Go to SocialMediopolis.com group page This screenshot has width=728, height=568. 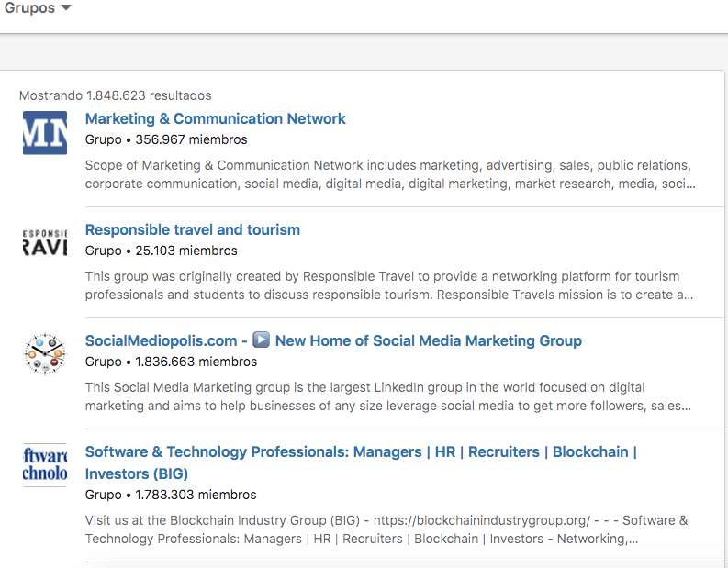pyautogui.click(x=162, y=340)
